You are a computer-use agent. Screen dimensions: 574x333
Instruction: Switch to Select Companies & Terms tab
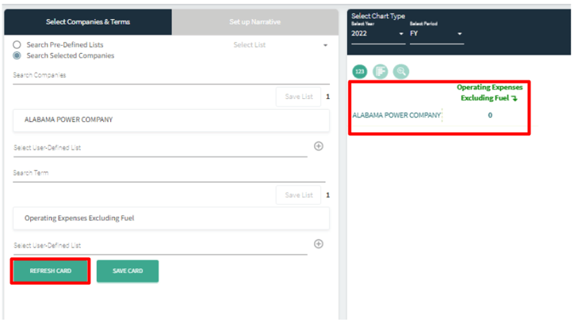pyautogui.click(x=88, y=22)
